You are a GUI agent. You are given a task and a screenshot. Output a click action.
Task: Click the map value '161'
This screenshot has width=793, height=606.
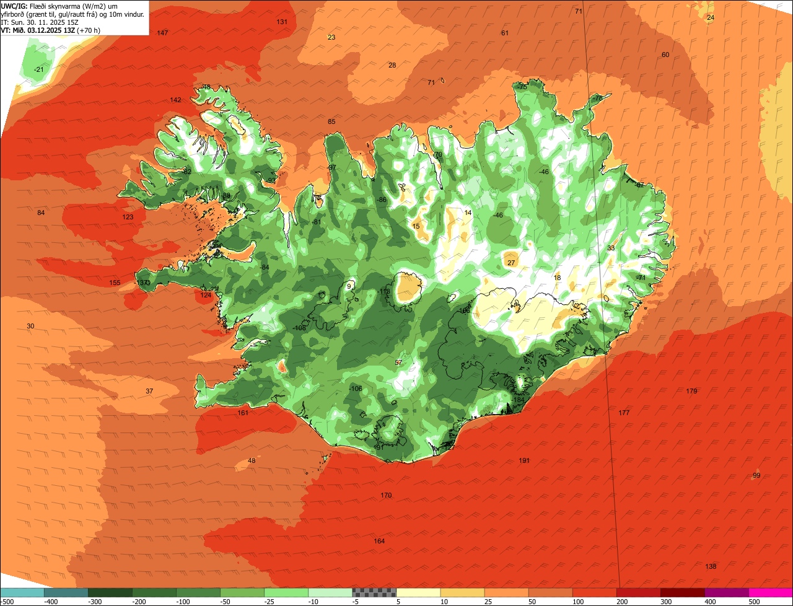tap(243, 413)
